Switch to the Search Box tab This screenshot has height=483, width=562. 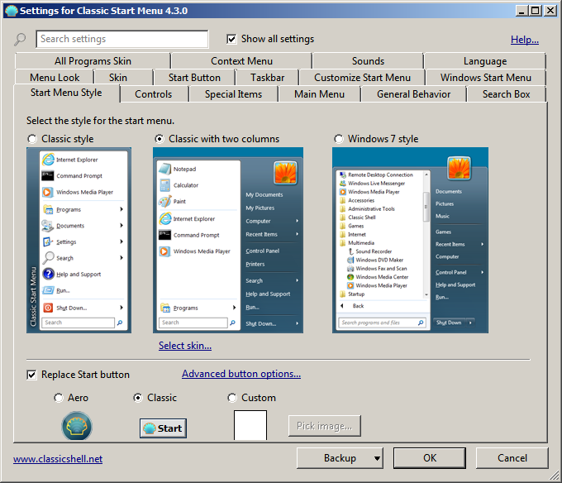[506, 94]
